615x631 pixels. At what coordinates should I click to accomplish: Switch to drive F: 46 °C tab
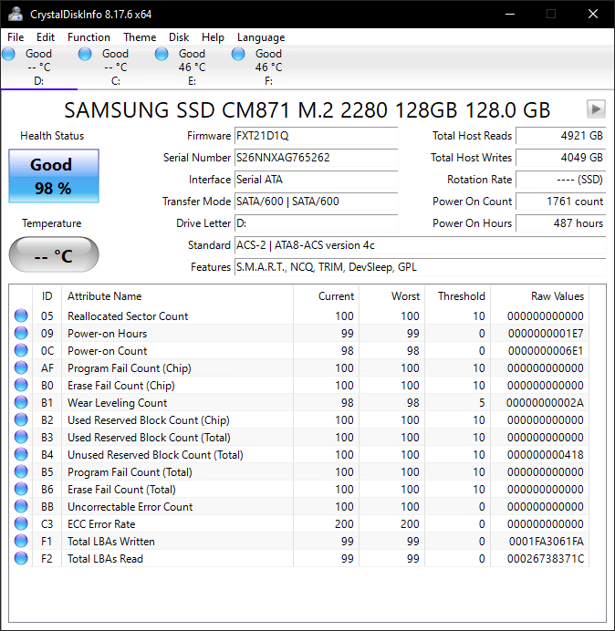268,67
